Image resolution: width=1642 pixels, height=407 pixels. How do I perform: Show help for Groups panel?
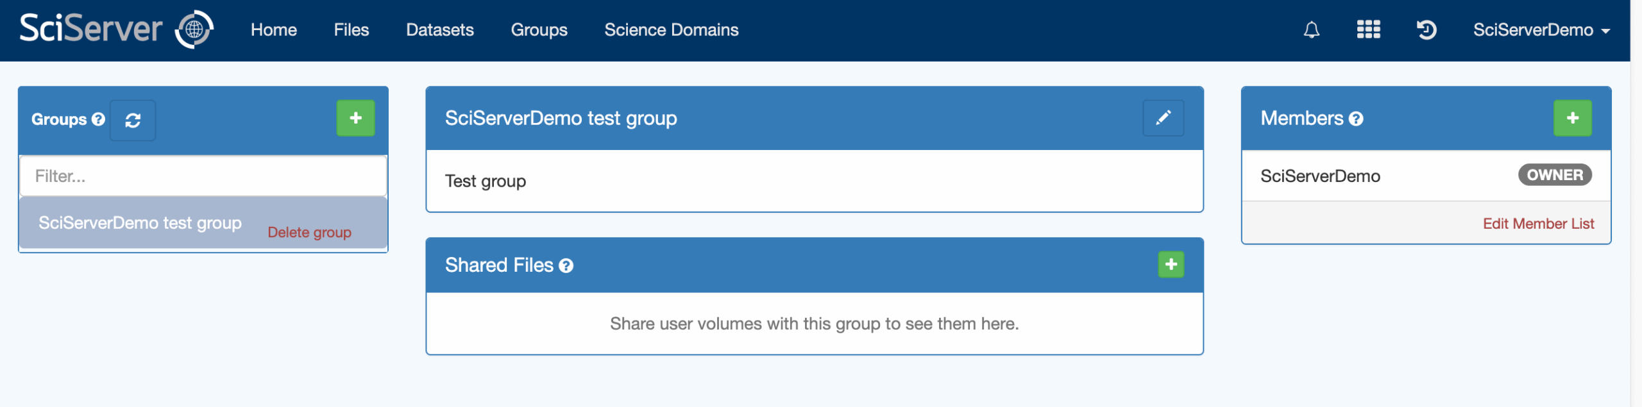click(98, 120)
